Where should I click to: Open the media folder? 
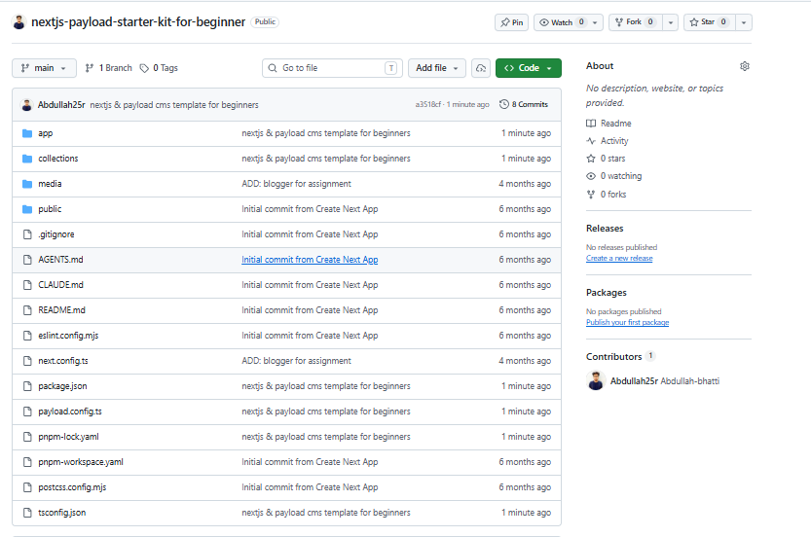point(50,184)
